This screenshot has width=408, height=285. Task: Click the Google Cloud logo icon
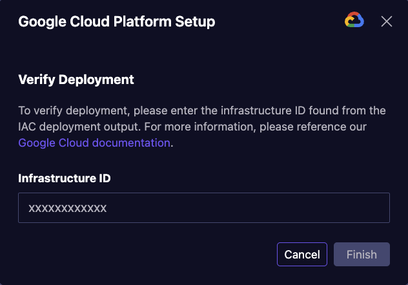click(x=354, y=20)
